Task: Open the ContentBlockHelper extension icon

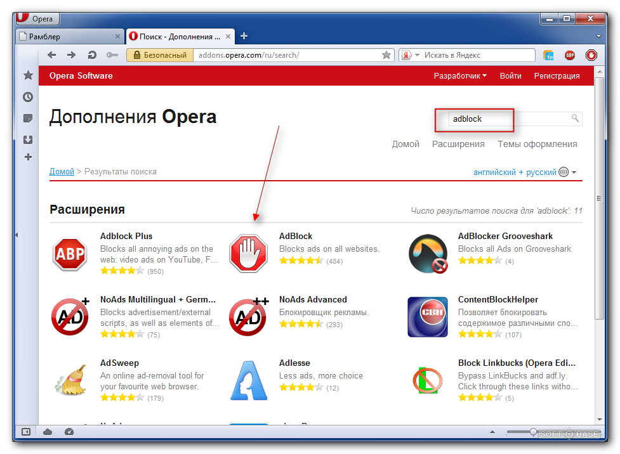Action: (428, 317)
